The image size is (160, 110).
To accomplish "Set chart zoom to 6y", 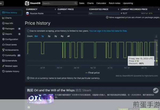I will [x=62, y=36].
